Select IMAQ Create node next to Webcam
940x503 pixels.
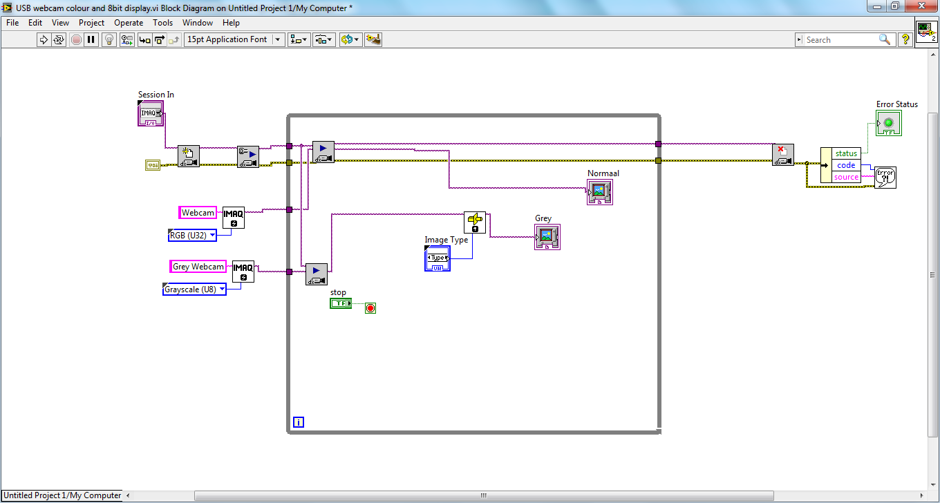click(234, 218)
